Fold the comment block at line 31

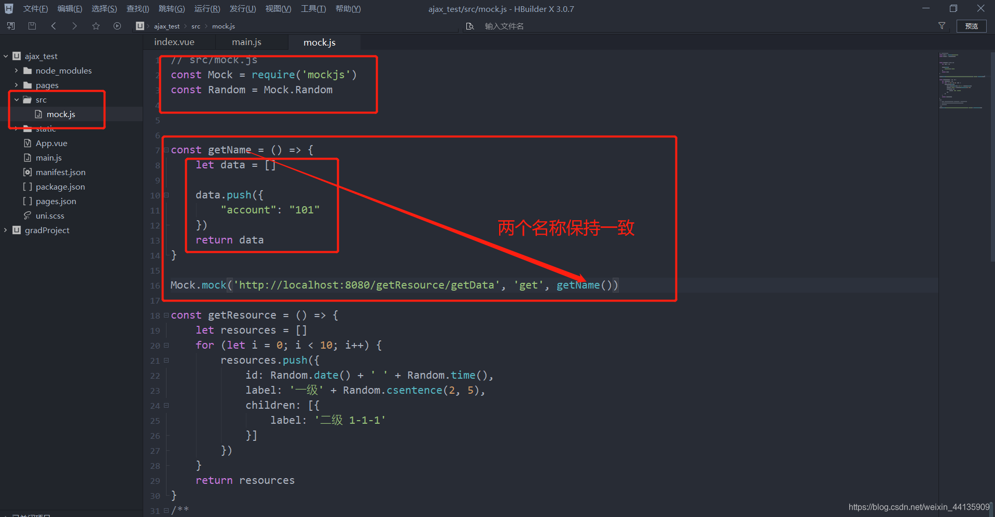(167, 510)
